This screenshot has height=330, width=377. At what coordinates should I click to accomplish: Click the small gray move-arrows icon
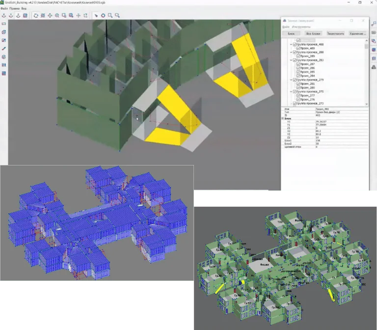(x=79, y=15)
